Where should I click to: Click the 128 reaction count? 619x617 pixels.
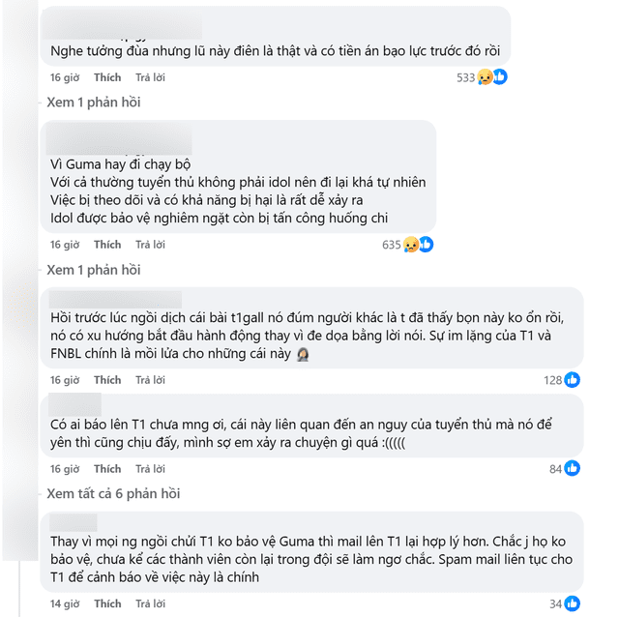(x=552, y=380)
